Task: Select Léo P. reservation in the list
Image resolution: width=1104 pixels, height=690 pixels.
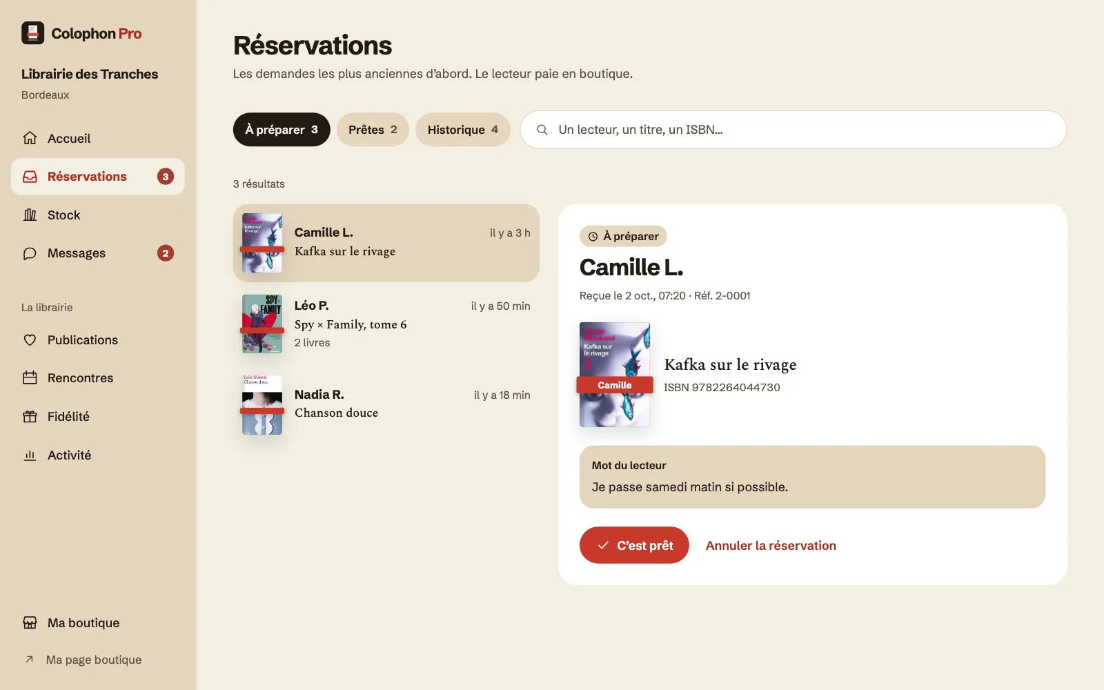Action: 386,324
